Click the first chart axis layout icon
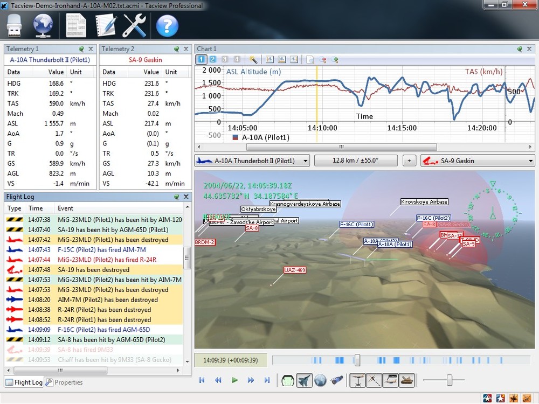The image size is (539, 404). tap(270, 59)
